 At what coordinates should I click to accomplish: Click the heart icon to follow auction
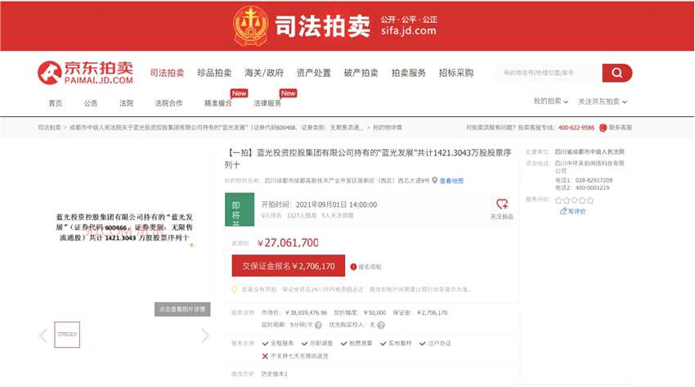[502, 204]
